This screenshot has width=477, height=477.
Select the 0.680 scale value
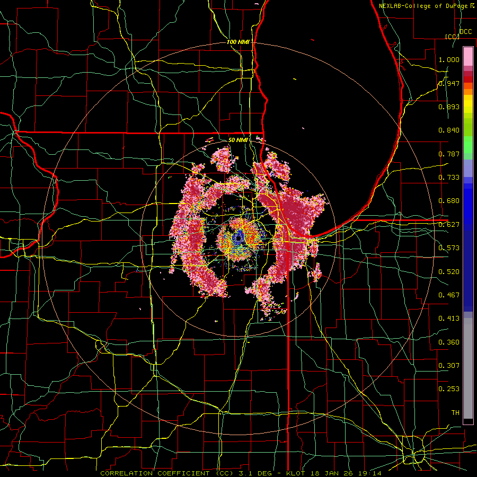pos(449,201)
